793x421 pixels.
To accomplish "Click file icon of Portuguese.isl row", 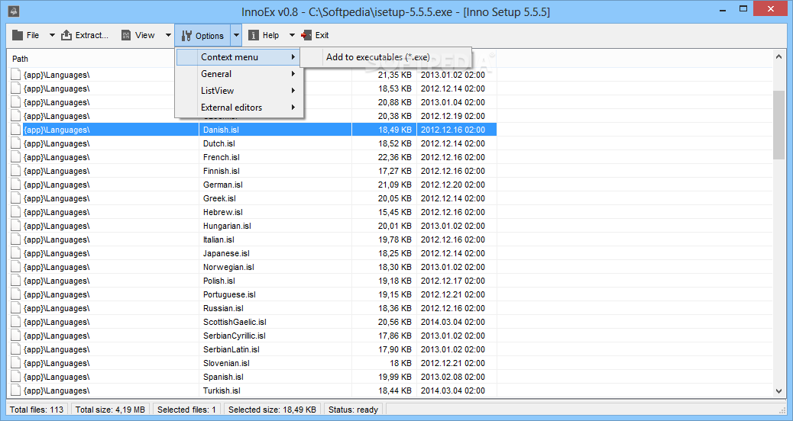I will point(16,295).
